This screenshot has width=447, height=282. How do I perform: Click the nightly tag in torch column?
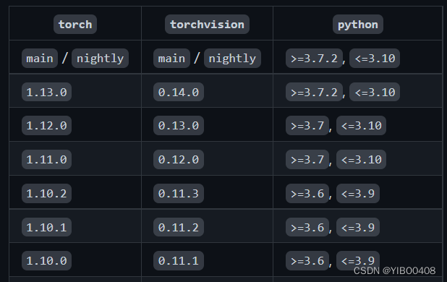pos(100,59)
